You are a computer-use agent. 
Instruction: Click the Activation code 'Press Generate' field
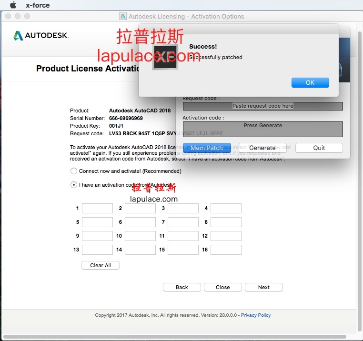262,129
